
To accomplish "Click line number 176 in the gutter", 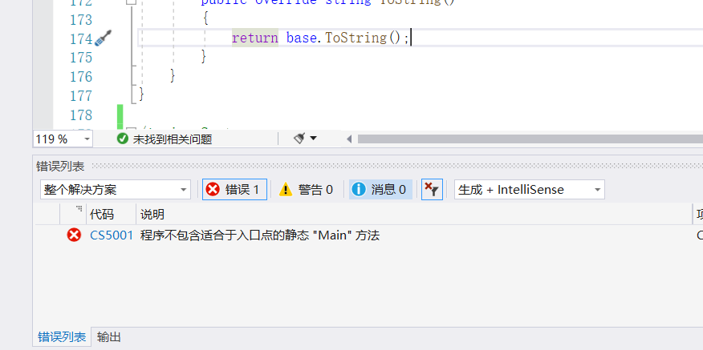I will point(81,77).
